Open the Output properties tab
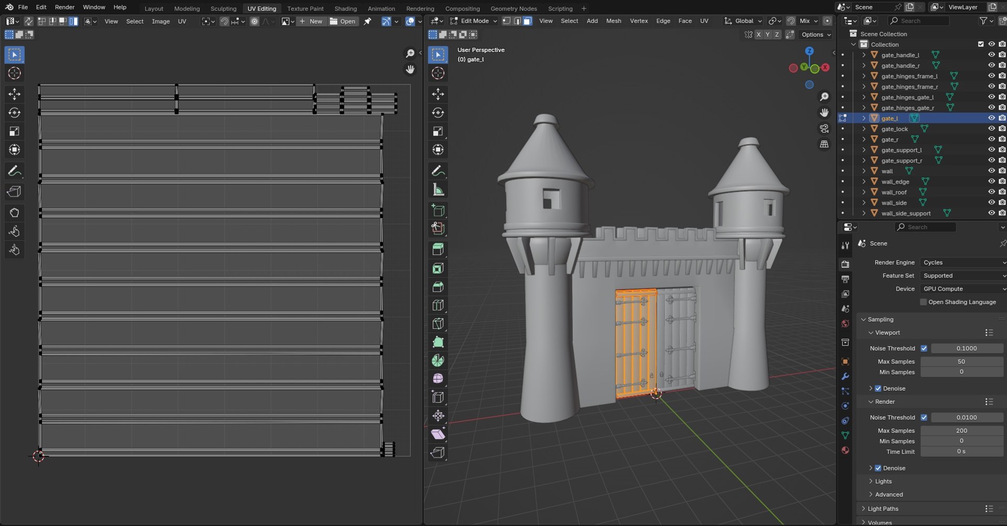Viewport: 1007px width, 526px height. [x=845, y=279]
